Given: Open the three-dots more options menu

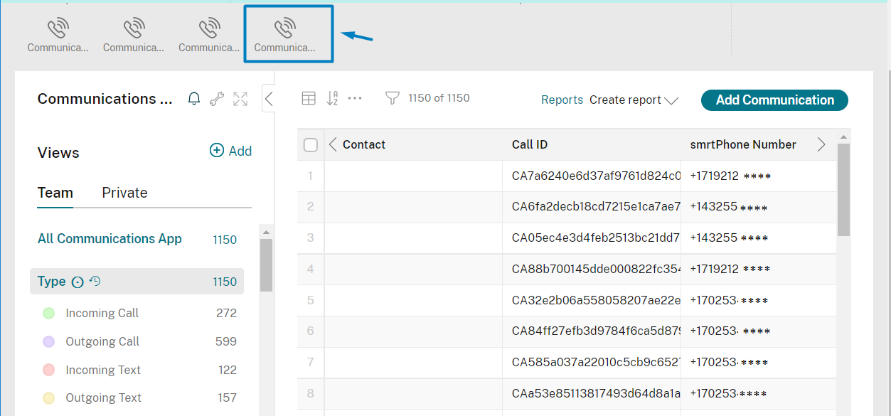Looking at the screenshot, I should (x=355, y=99).
